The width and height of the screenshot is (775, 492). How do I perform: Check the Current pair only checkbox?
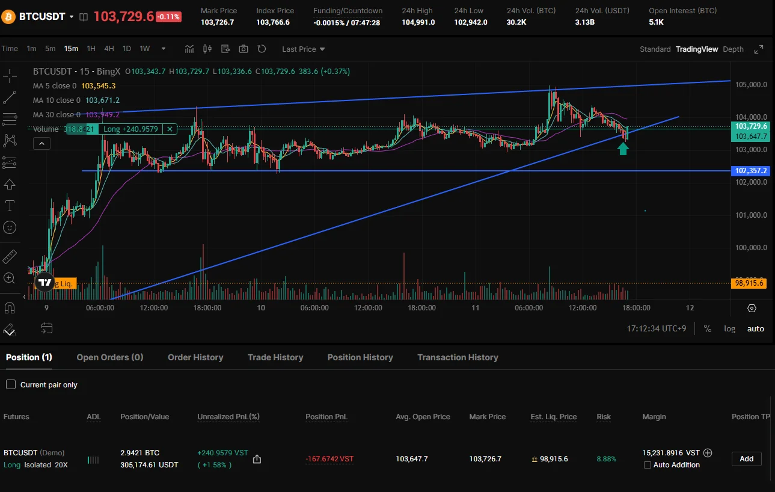(x=10, y=384)
